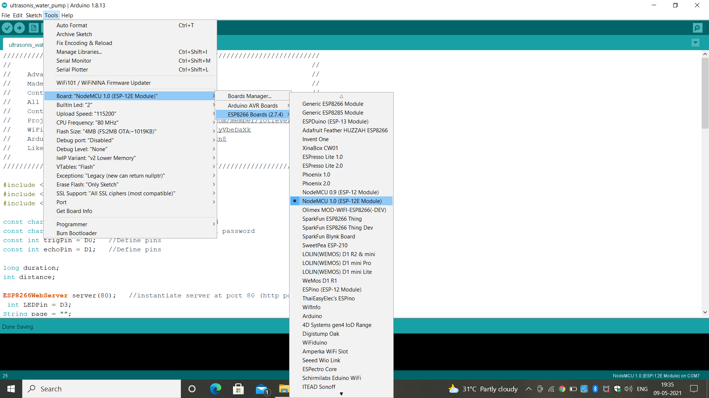Click the Chrome tray icon
This screenshot has height=398, width=709.
(x=562, y=389)
